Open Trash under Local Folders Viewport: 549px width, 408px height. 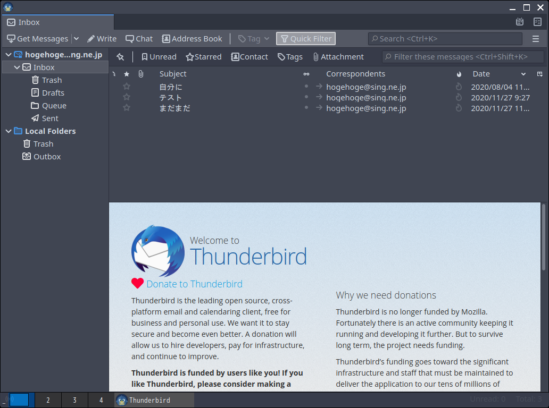coord(43,144)
